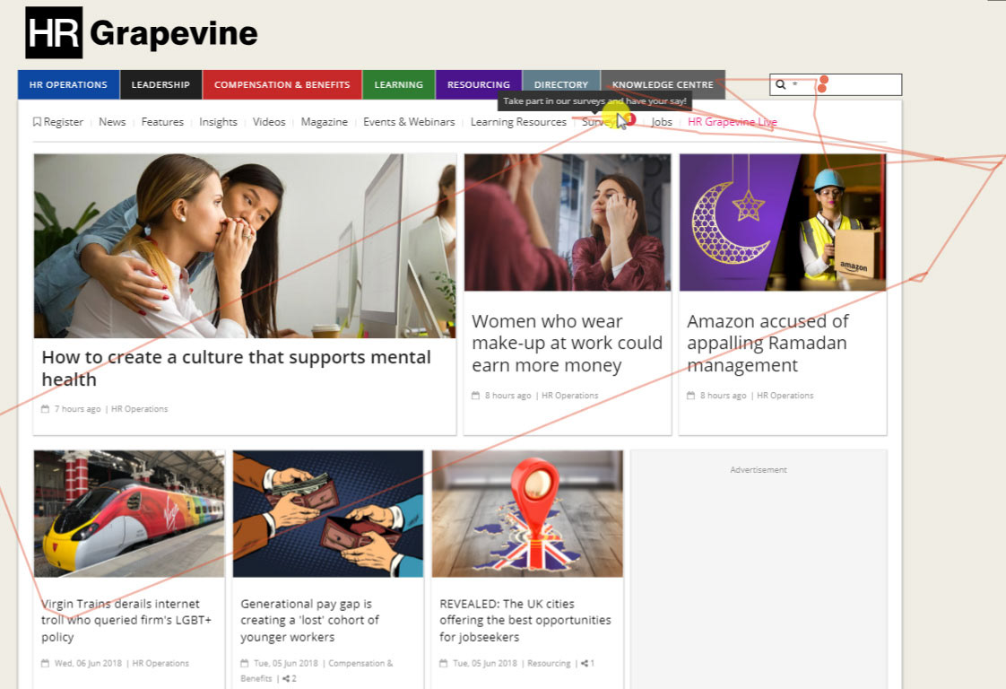Click HR Operations tag under make-up article

click(569, 396)
